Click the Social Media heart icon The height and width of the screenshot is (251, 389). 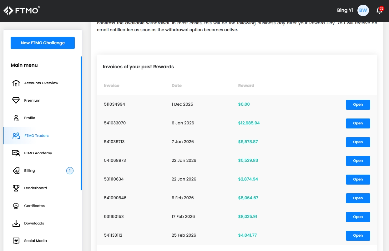pyautogui.click(x=16, y=241)
